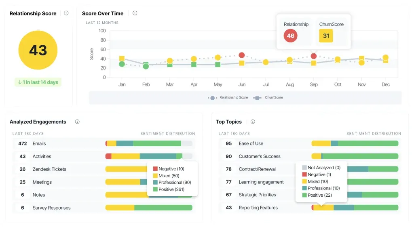Image resolution: width=414 pixels, height=227 pixels.
Task: Click the 95 Ease of Use count
Action: coord(229,143)
